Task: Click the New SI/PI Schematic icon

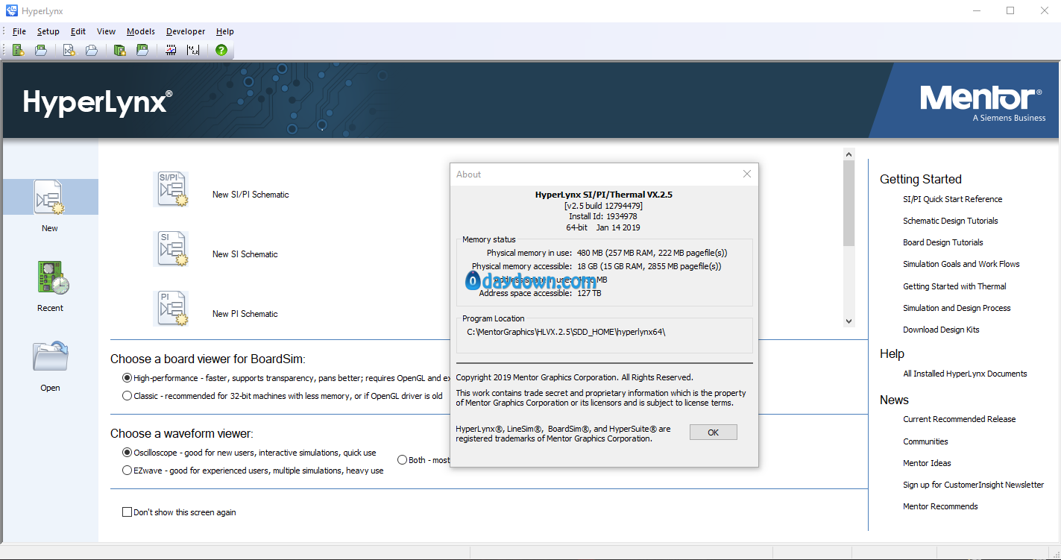Action: point(171,189)
